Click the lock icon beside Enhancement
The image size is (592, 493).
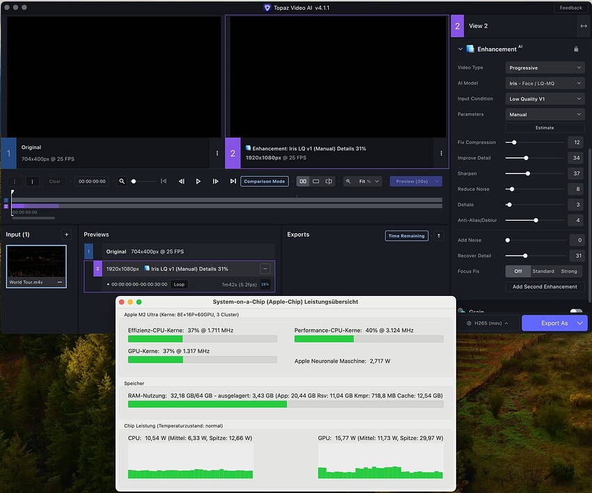[576, 49]
